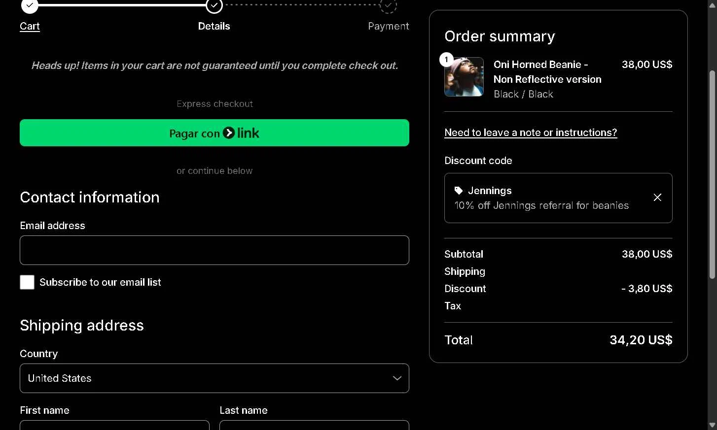
Task: Click the 34,20 US$ total amount
Action: pos(641,340)
